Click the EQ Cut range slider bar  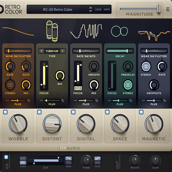(x=46, y=160)
